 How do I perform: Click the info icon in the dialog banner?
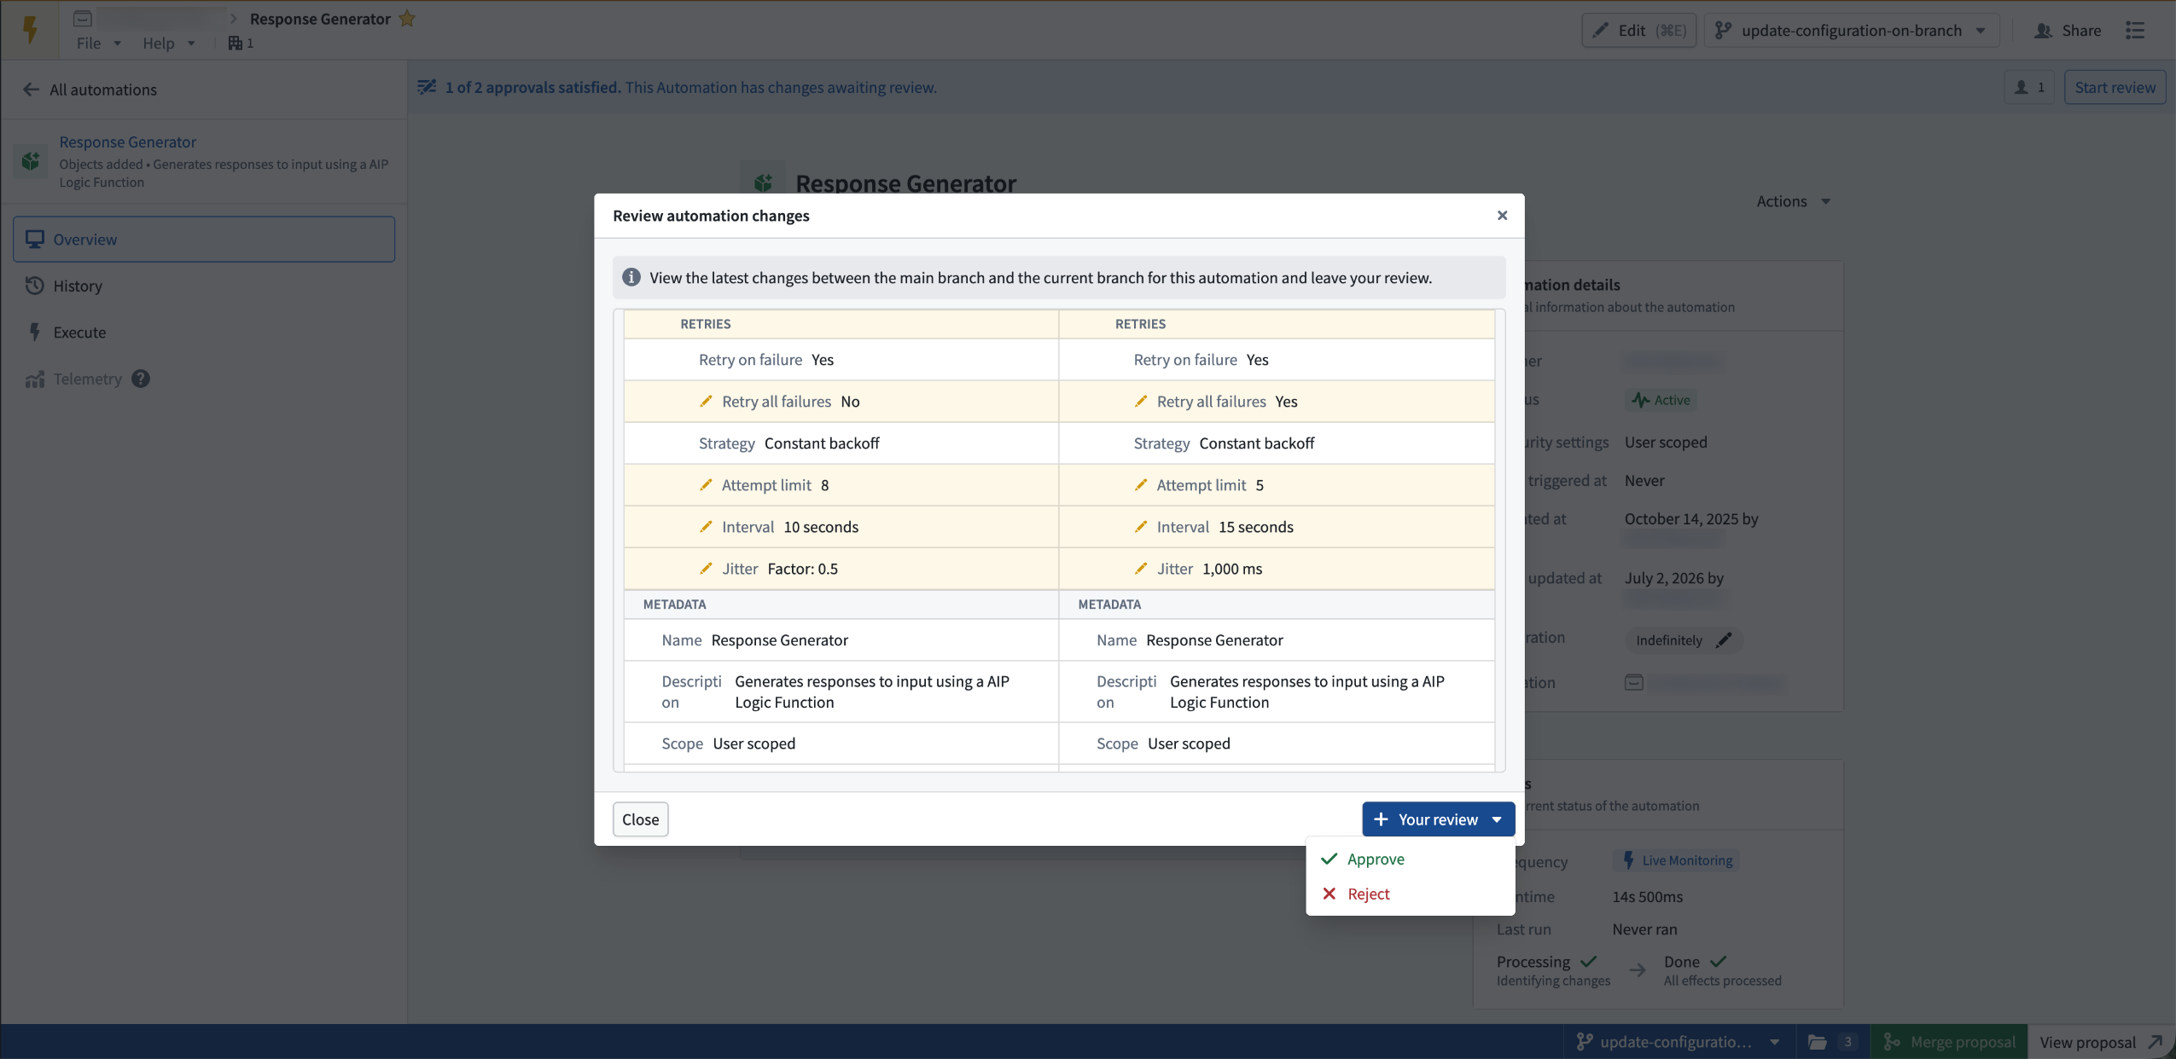[x=631, y=277]
